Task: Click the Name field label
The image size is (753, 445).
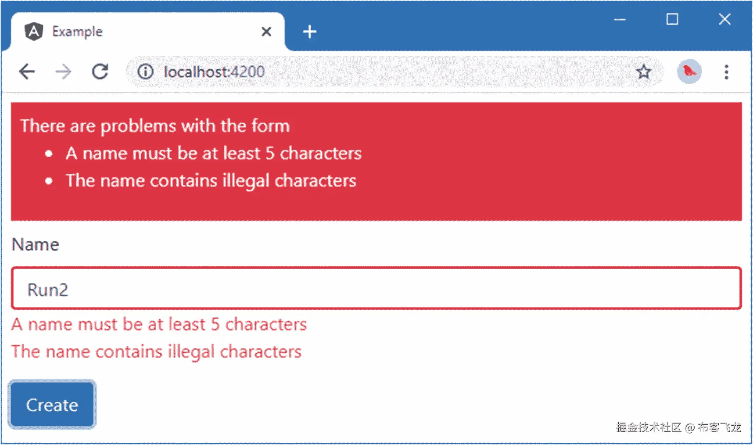Action: (35, 244)
